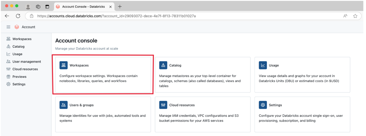Click the blue Users & groups card icon
This screenshot has width=366, height=136.
64,105
